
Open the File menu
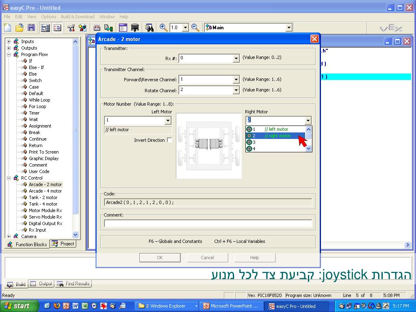click(x=7, y=17)
